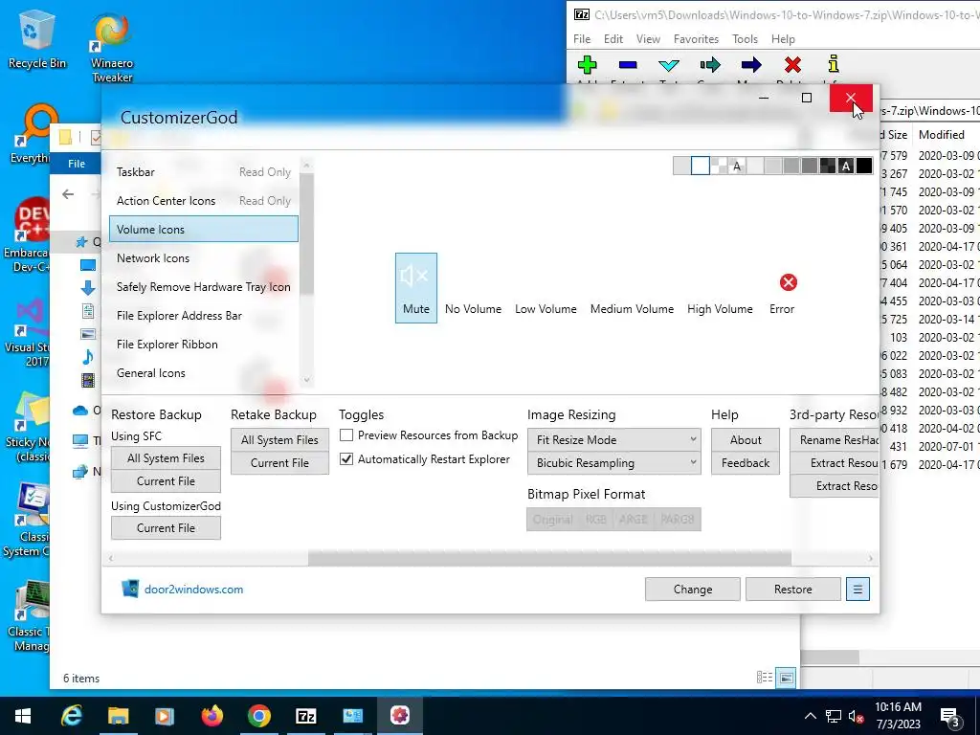Select File Explorer Ribbon category

tap(203, 344)
